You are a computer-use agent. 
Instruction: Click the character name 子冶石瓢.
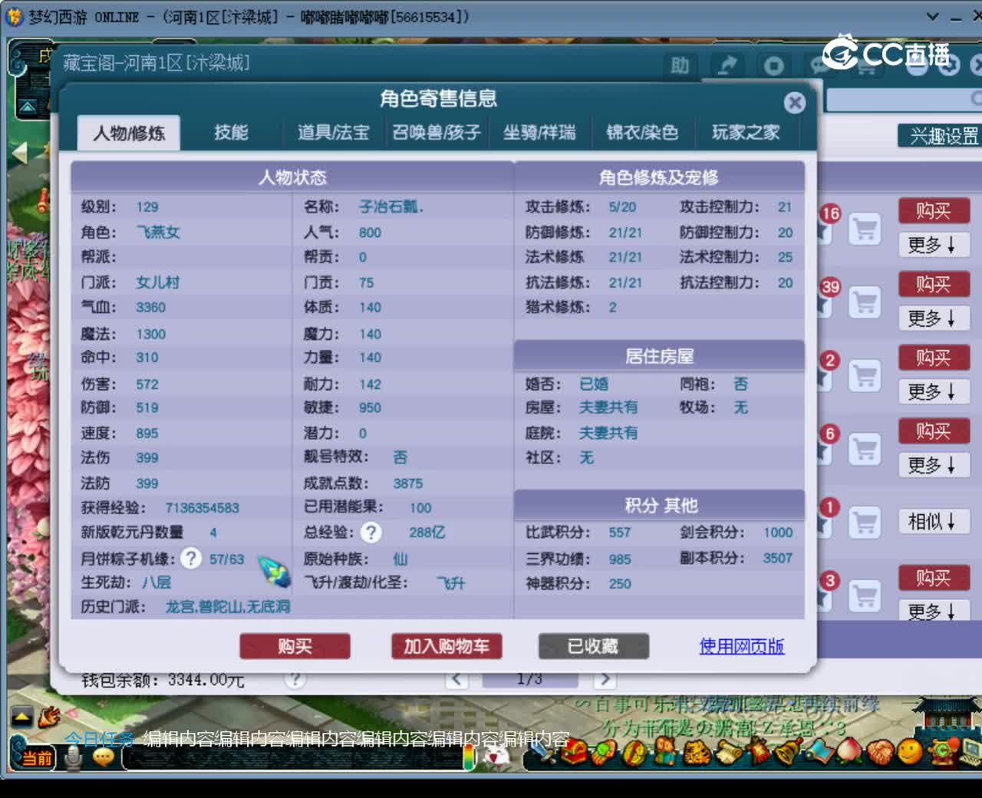390,206
